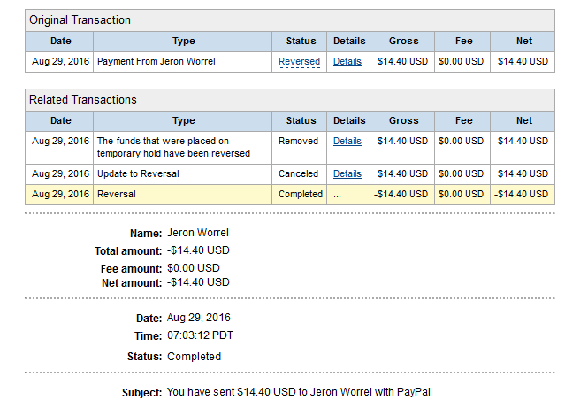Image resolution: width=580 pixels, height=408 pixels.
Task: Click the ellipsis in Completed Reversal row
Action: click(337, 195)
